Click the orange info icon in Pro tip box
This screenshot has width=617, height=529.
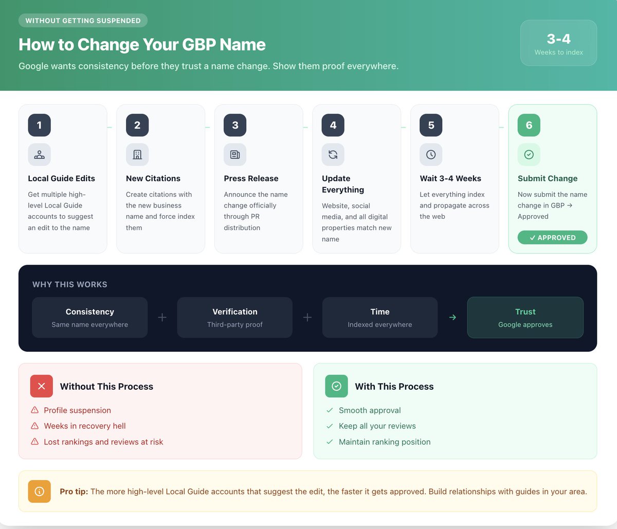39,492
